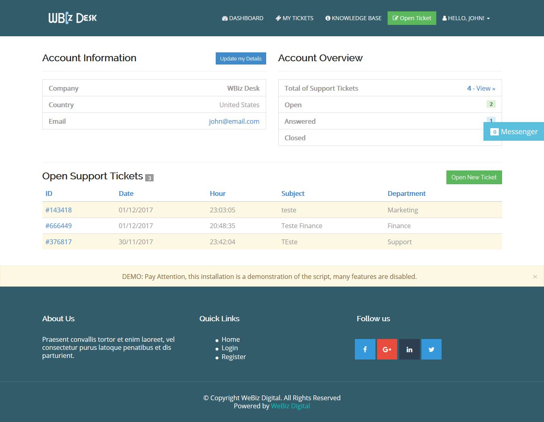This screenshot has width=544, height=422.
Task: Click the Google Plus icon
Action: [387, 349]
